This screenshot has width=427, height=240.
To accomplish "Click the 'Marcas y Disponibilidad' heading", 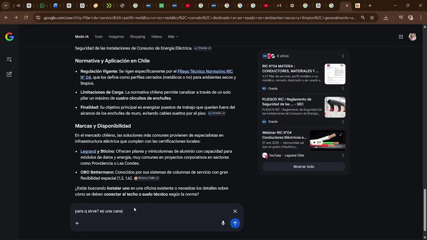I will 103,126.
